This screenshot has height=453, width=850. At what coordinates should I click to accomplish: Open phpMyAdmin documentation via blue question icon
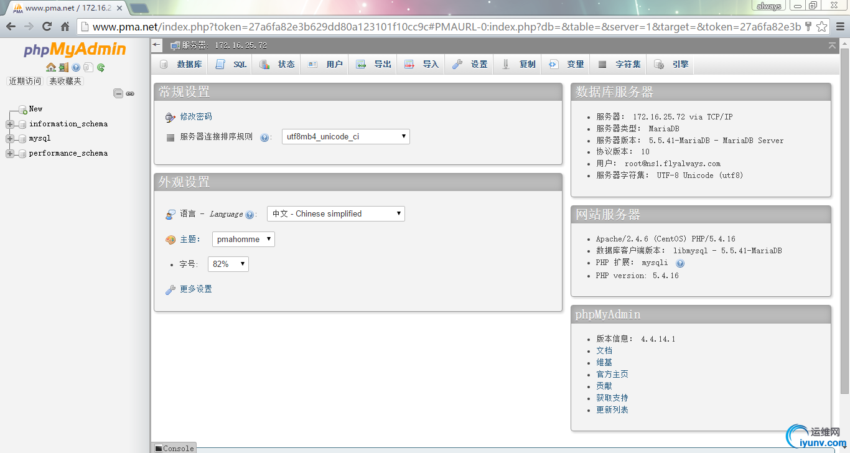(x=76, y=67)
